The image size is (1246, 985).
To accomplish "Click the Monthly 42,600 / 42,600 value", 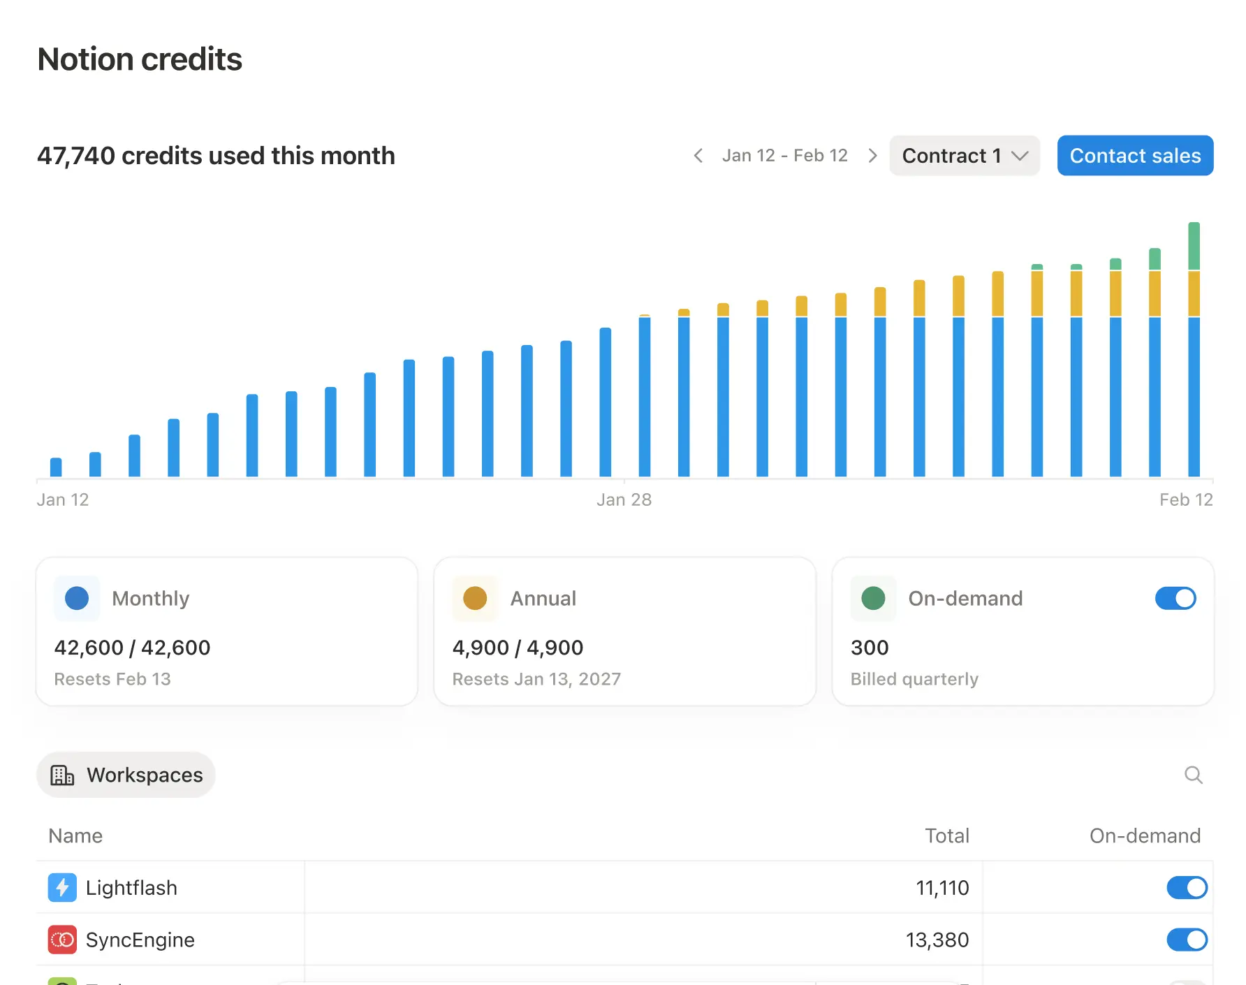I will click(132, 648).
